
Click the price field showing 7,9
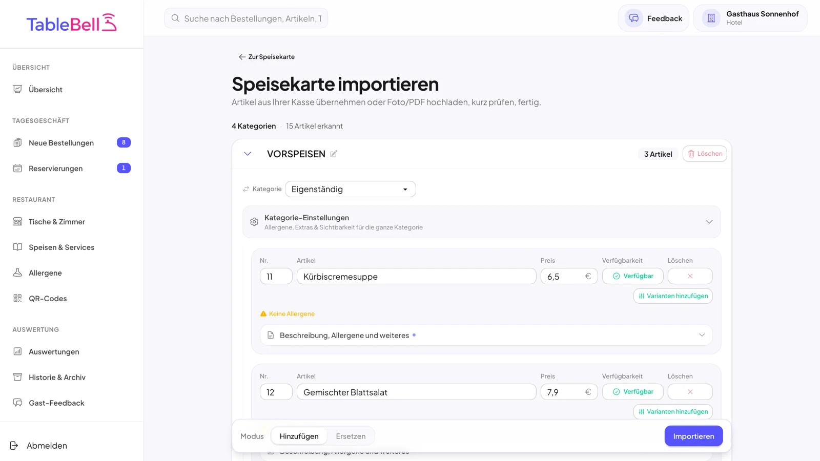[569, 392]
